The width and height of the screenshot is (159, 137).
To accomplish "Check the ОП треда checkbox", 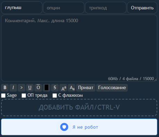I will 24,95.
